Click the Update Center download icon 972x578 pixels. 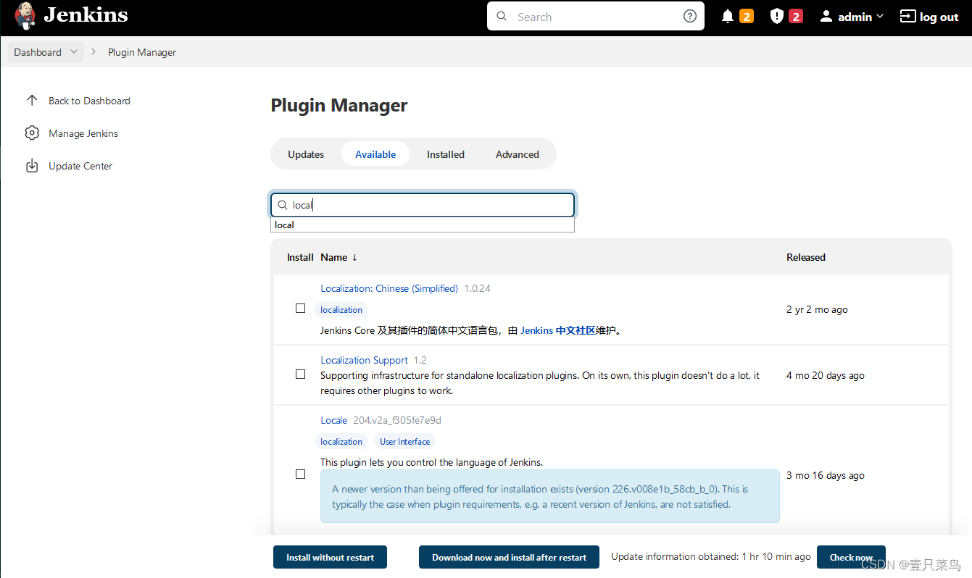pyautogui.click(x=31, y=166)
